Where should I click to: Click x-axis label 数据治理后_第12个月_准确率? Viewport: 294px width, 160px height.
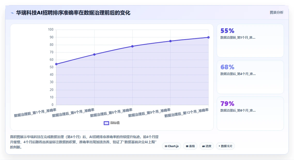(x=187, y=113)
